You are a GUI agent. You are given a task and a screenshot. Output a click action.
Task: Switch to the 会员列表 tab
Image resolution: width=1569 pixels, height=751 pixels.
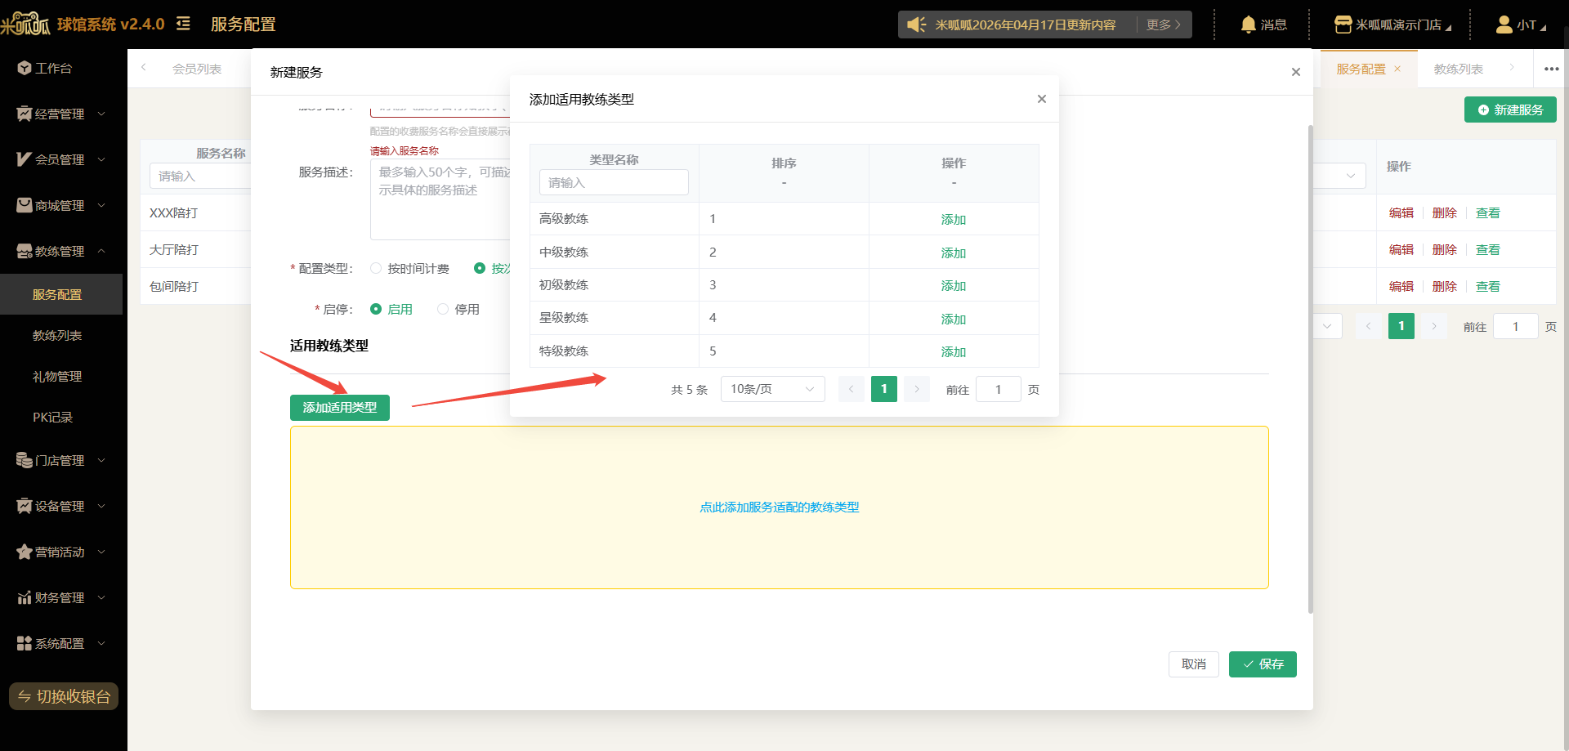point(197,69)
